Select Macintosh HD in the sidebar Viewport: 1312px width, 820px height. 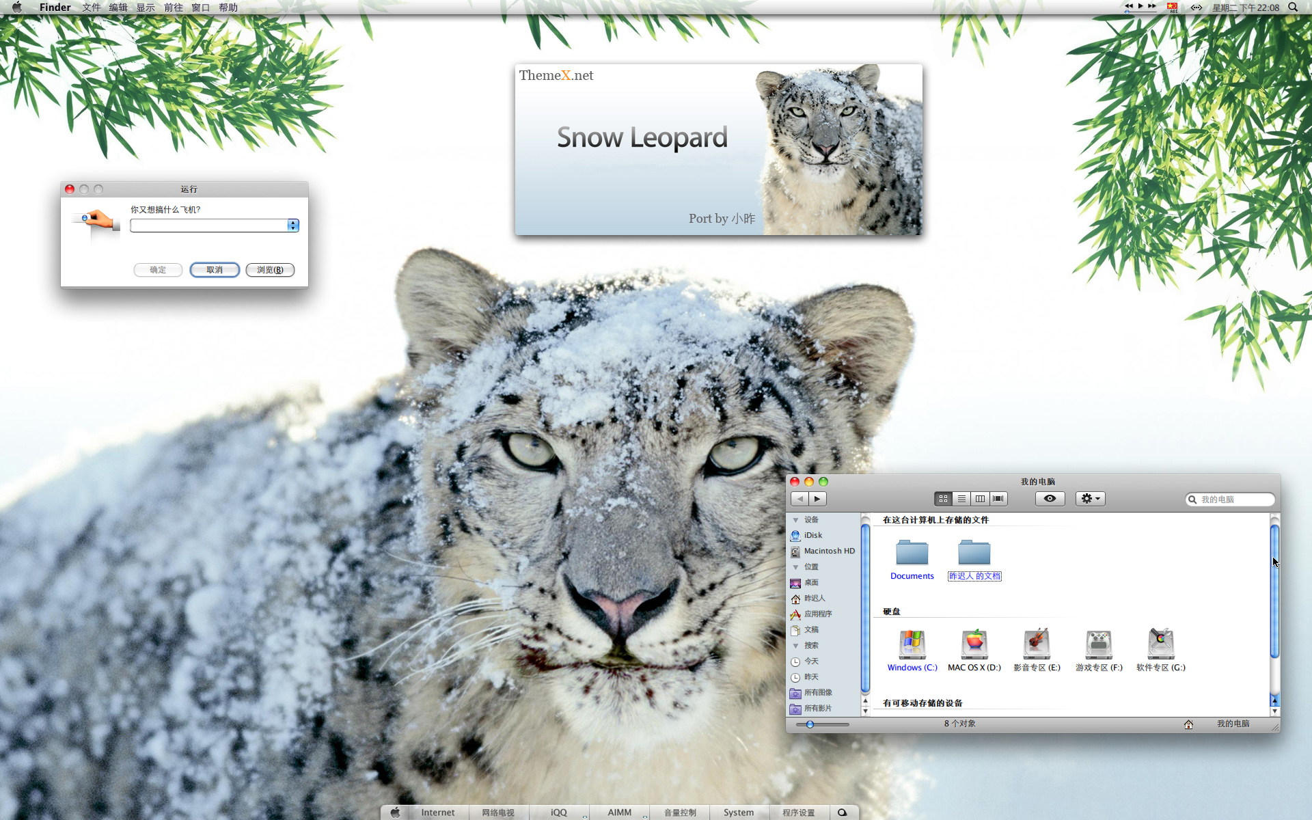coord(823,551)
